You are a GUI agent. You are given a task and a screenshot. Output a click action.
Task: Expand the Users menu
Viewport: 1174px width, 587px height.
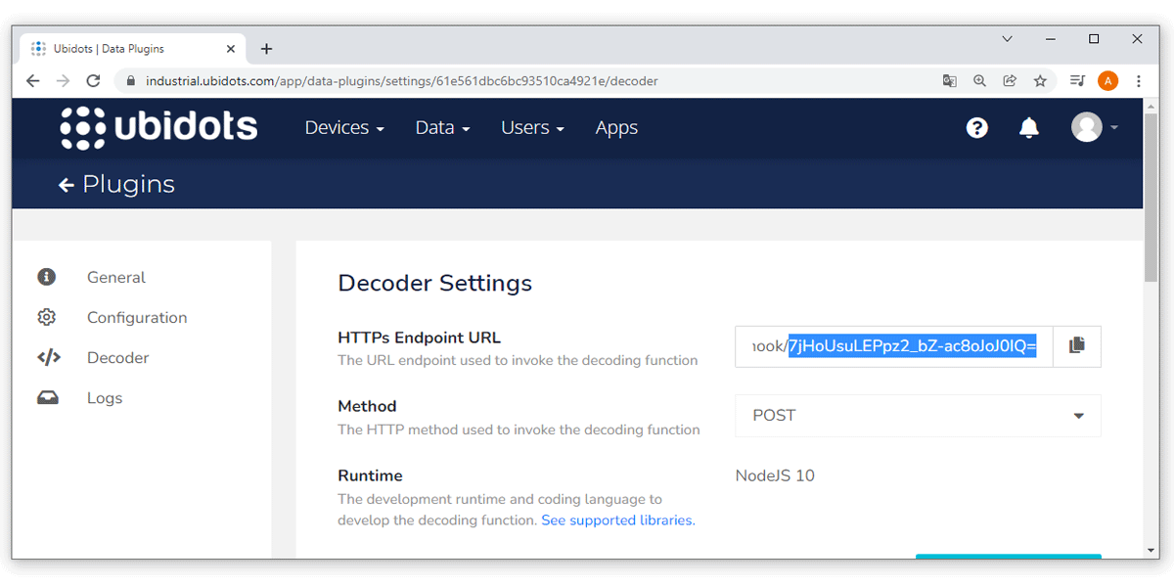(x=532, y=128)
